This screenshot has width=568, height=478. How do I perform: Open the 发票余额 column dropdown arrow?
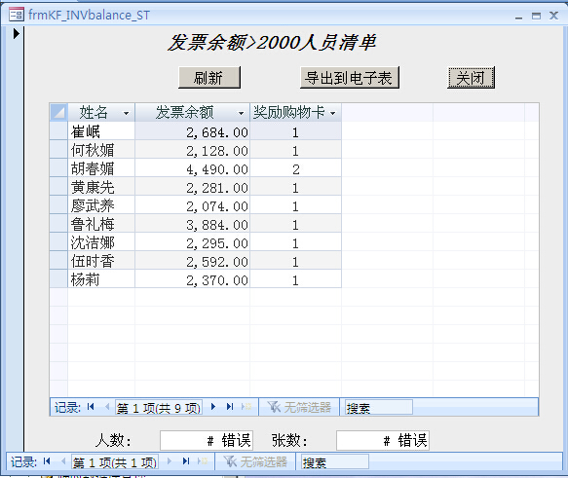click(x=241, y=113)
